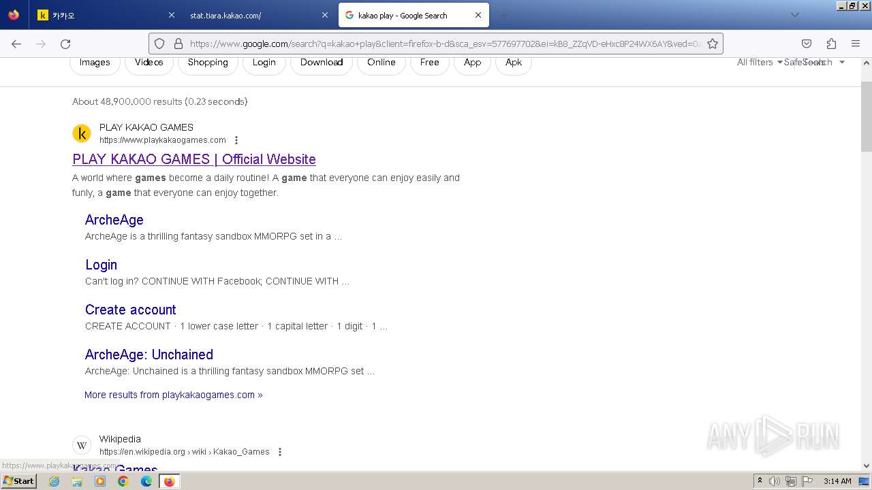Click More results from playkakaogames.com
The height and width of the screenshot is (490, 872).
click(174, 395)
